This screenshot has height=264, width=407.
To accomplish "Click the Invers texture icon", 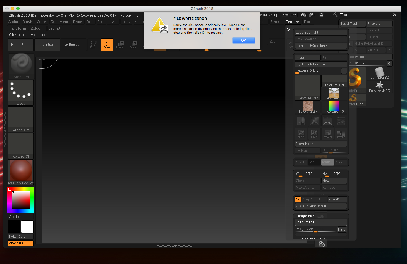I will click(x=341, y=134).
